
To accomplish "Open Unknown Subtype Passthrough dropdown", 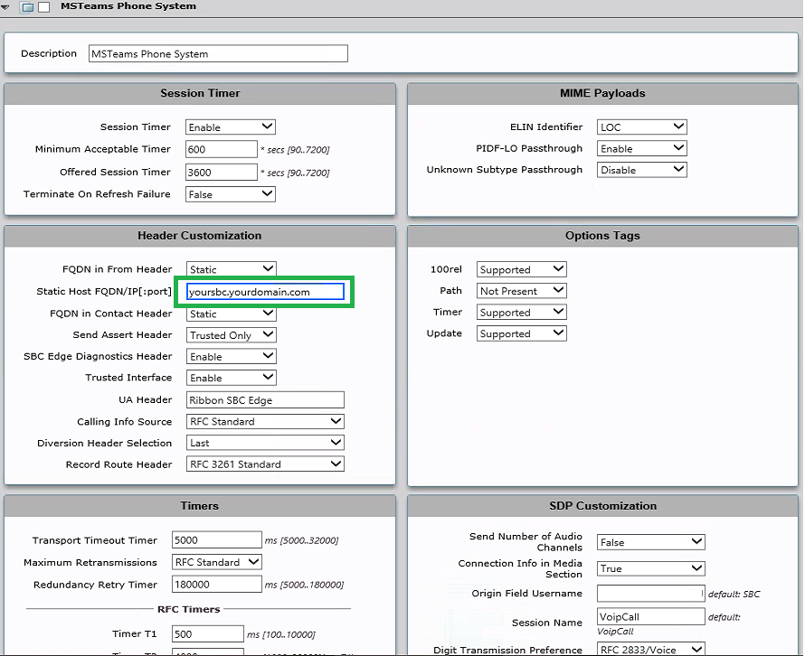I will (x=641, y=170).
